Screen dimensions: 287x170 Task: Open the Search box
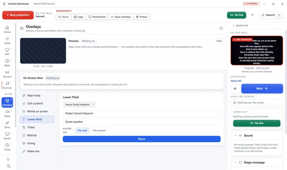pos(271,15)
